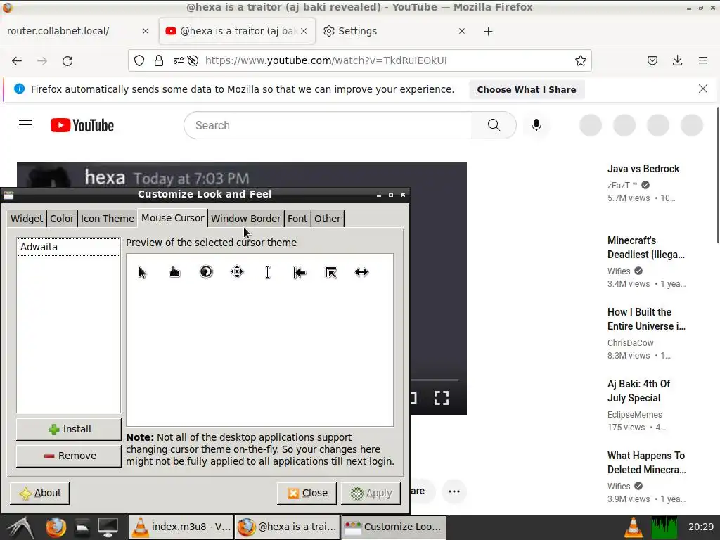The width and height of the screenshot is (720, 540).
Task: Select the text I-beam cursor preview
Action: [268, 272]
